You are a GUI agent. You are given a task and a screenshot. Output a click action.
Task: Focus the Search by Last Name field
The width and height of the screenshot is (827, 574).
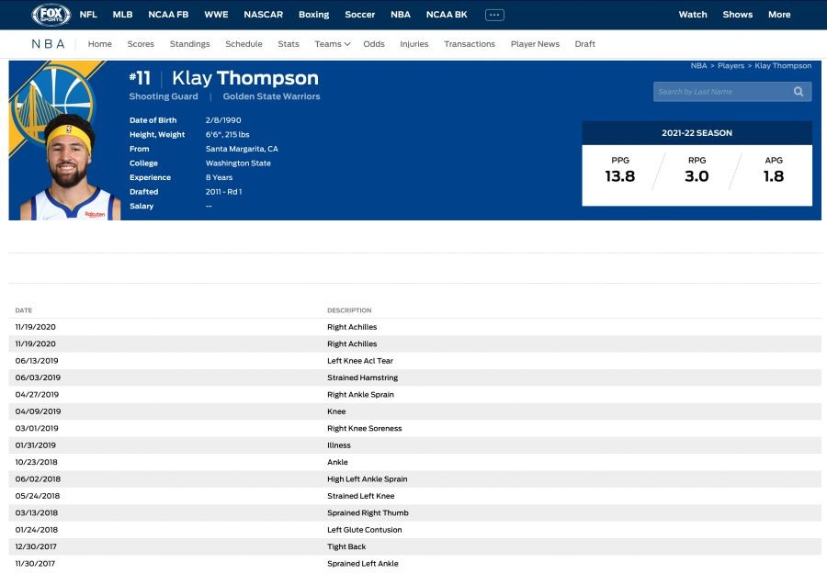click(x=732, y=92)
